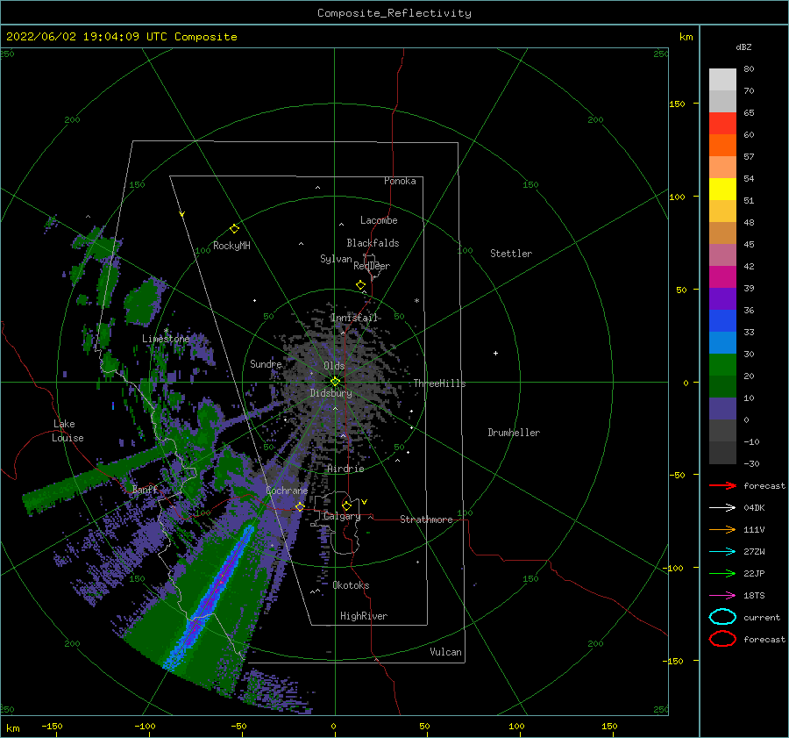Click the Lacombe city label
789x738 pixels.
tap(379, 220)
